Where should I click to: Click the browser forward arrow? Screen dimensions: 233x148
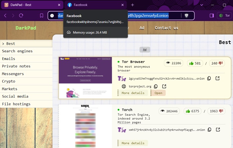click(13, 15)
